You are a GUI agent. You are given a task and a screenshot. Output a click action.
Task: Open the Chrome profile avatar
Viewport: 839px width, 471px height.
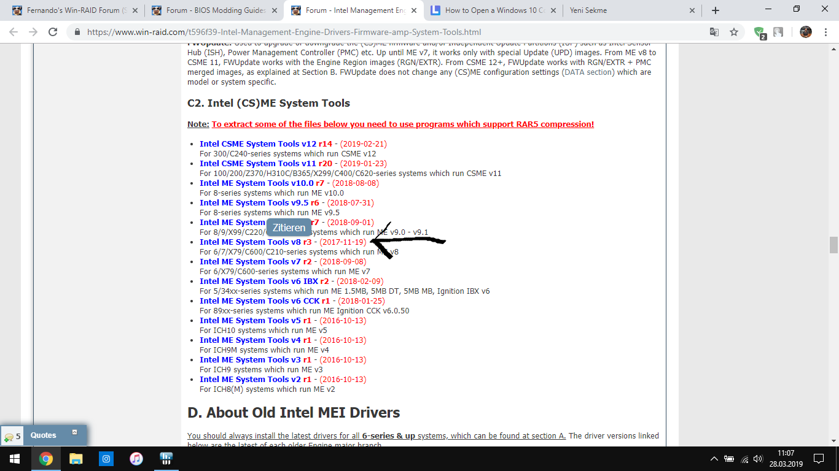[x=806, y=32]
